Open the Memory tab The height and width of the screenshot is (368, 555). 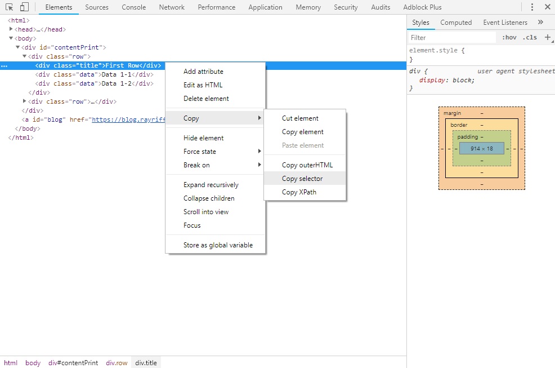308,7
